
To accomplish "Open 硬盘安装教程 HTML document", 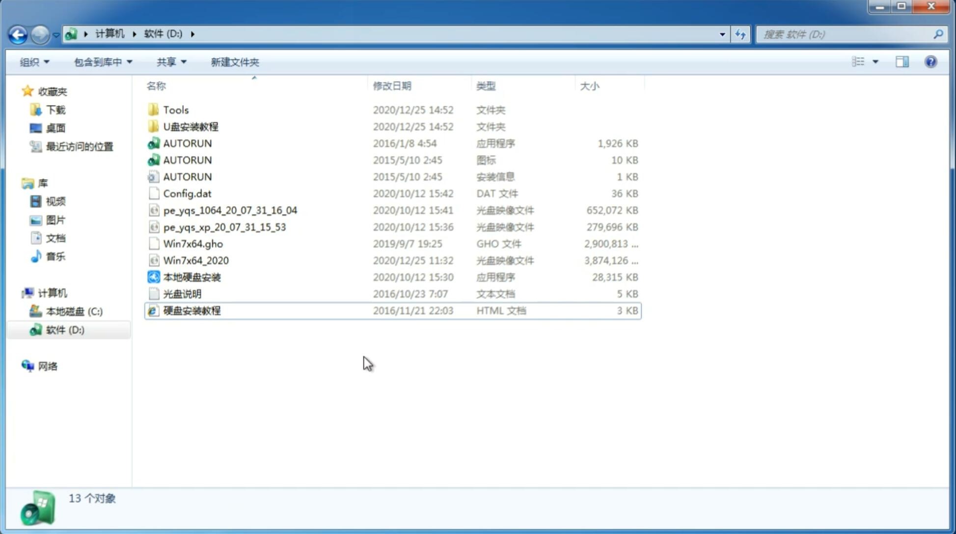I will coord(191,310).
